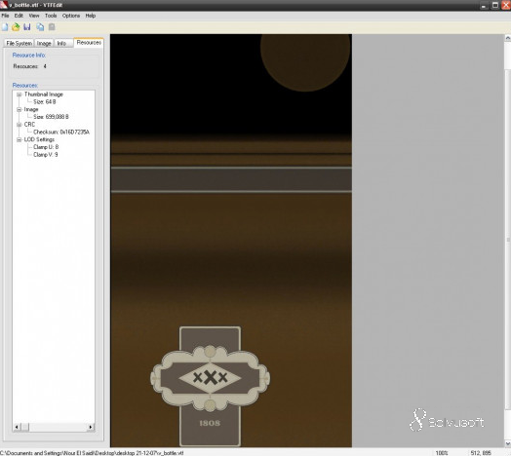Click the image viewer scroll-down arrow

point(507,444)
